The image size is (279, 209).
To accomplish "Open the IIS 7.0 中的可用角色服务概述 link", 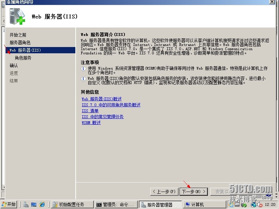I will point(111,105).
